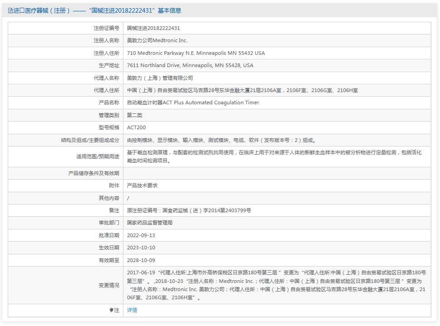Viewport: 440px width, 326px height.
Task: Click the 结构及组成/主要组成成分 label
Action: 90,140
